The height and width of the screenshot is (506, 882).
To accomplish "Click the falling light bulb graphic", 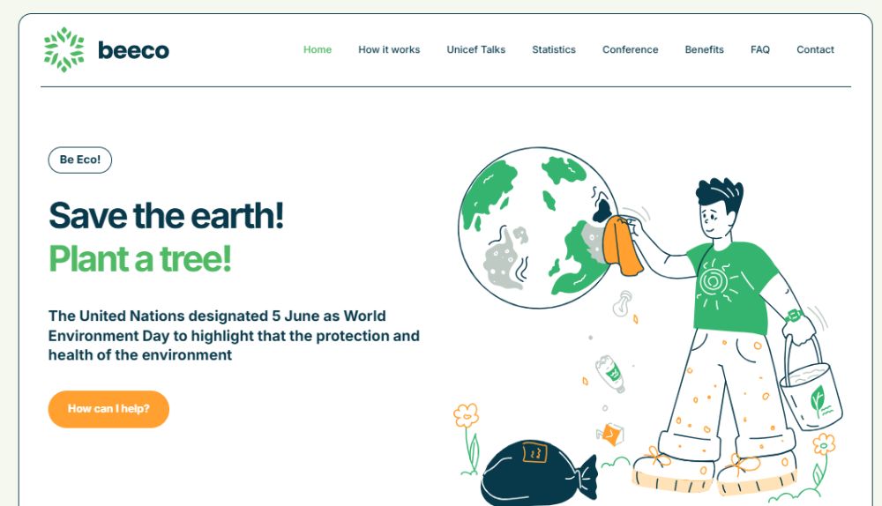I will pyautogui.click(x=624, y=302).
